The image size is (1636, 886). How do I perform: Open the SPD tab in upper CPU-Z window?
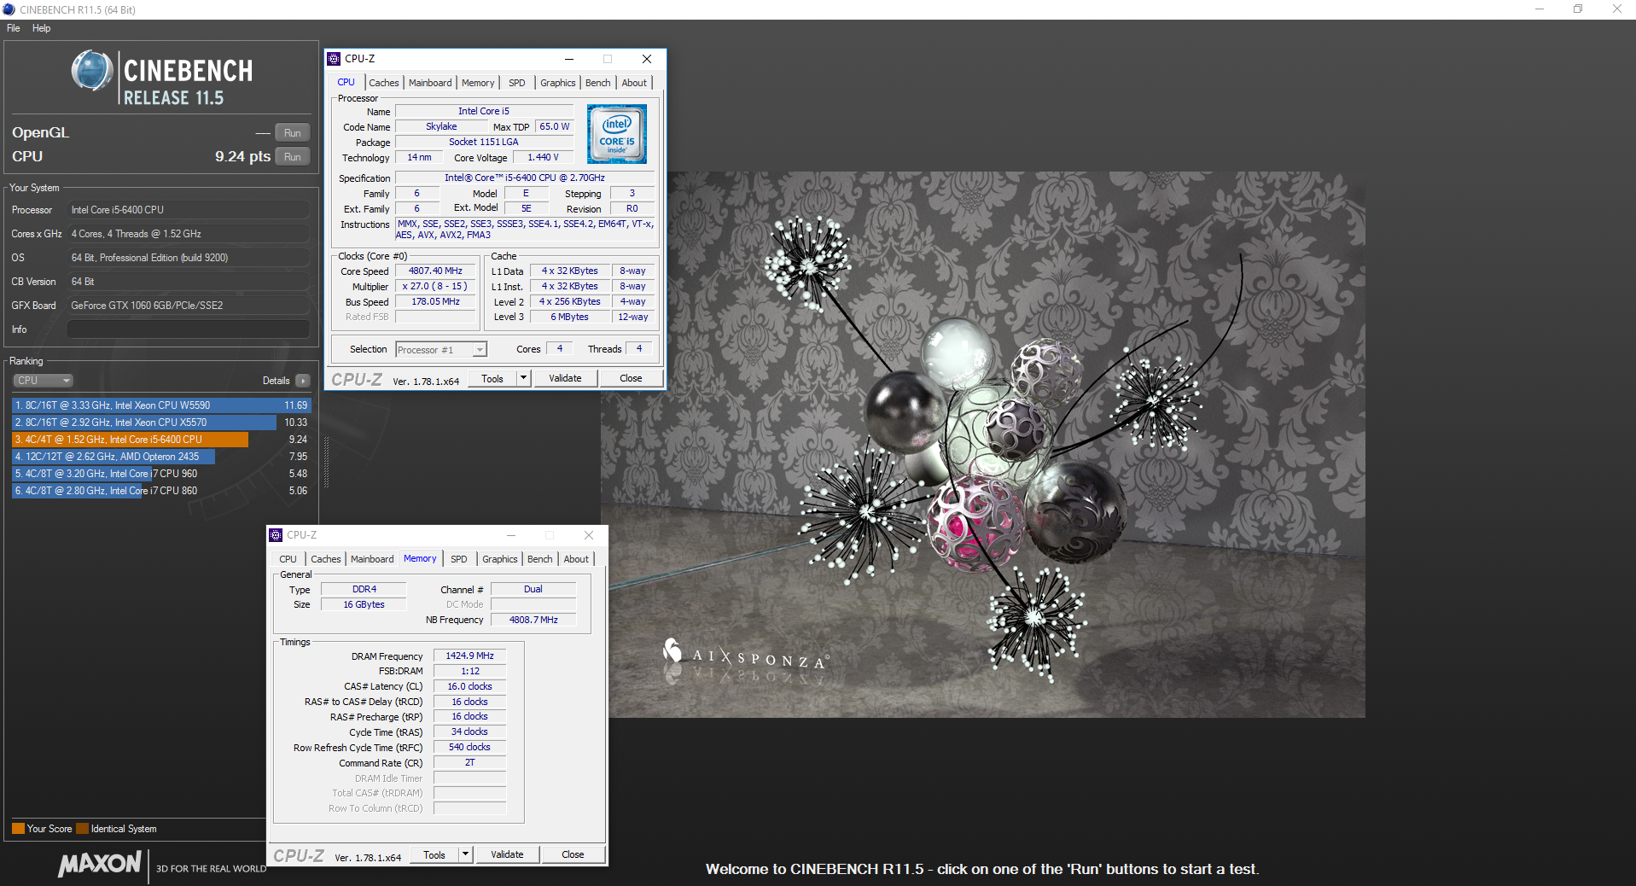(517, 83)
